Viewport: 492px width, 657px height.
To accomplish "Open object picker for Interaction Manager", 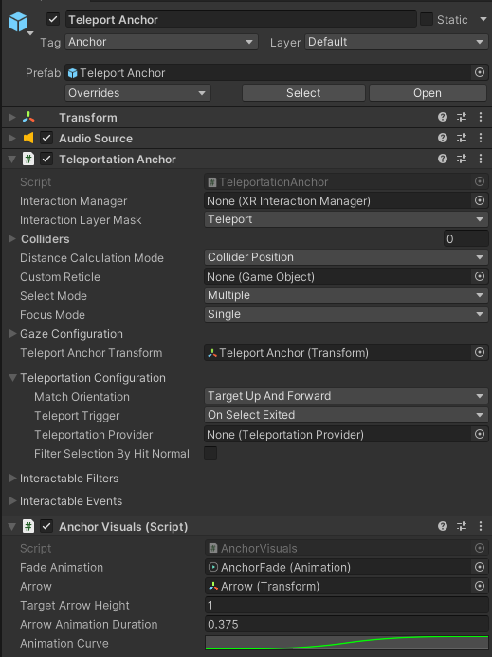I will (x=480, y=200).
